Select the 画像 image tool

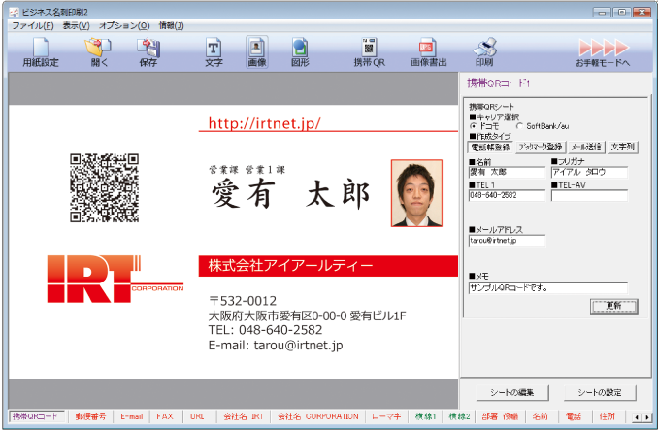[x=256, y=50]
